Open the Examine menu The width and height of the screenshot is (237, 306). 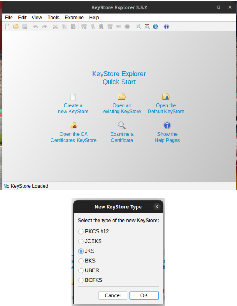point(74,17)
